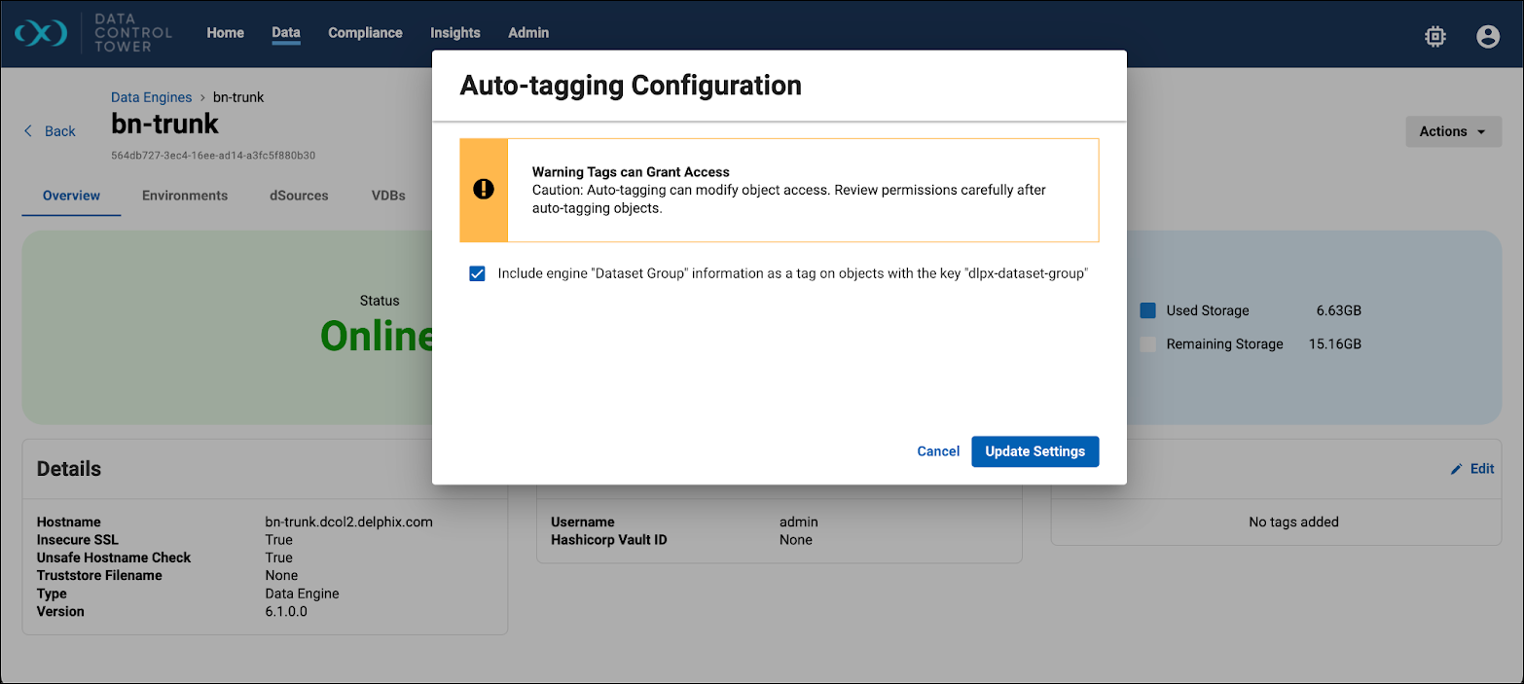1524x684 pixels.
Task: Click the warning exclamation icon in dialog
Action: coord(484,190)
